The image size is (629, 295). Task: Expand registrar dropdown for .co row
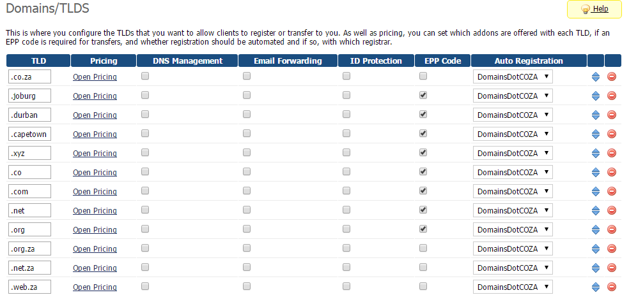tap(513, 172)
